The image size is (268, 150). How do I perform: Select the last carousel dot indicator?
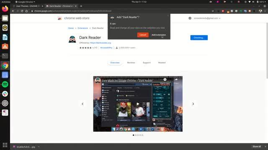click(x=142, y=135)
